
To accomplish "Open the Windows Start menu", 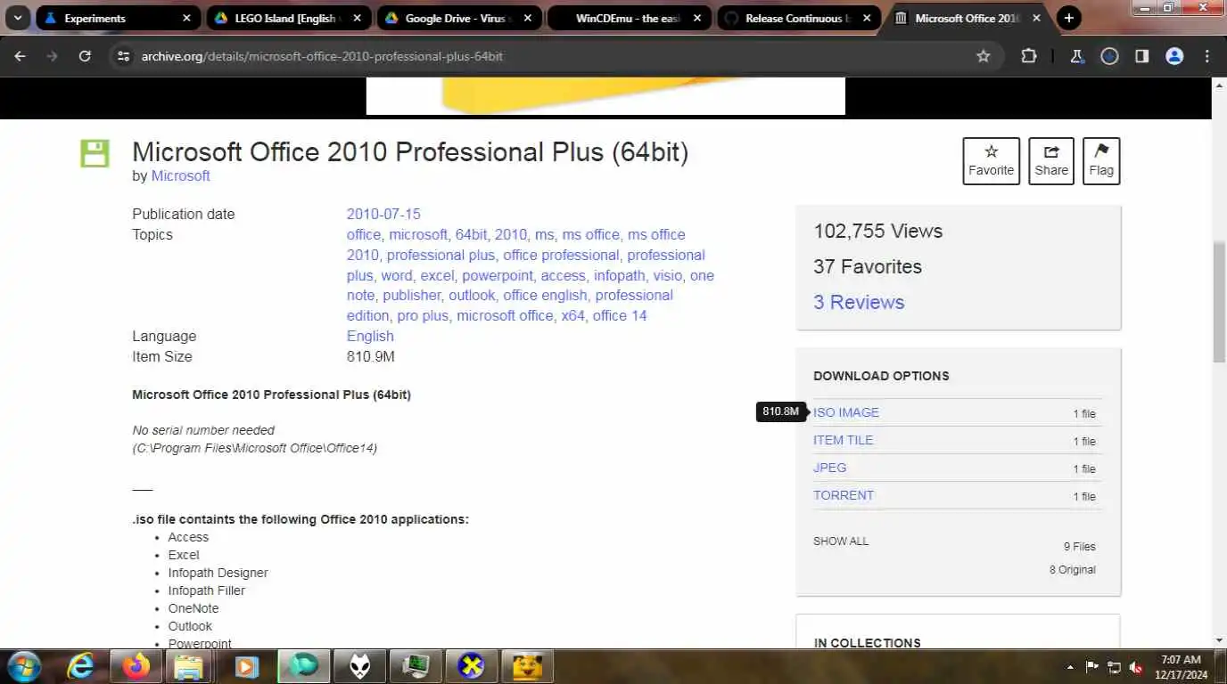I will (x=22, y=666).
